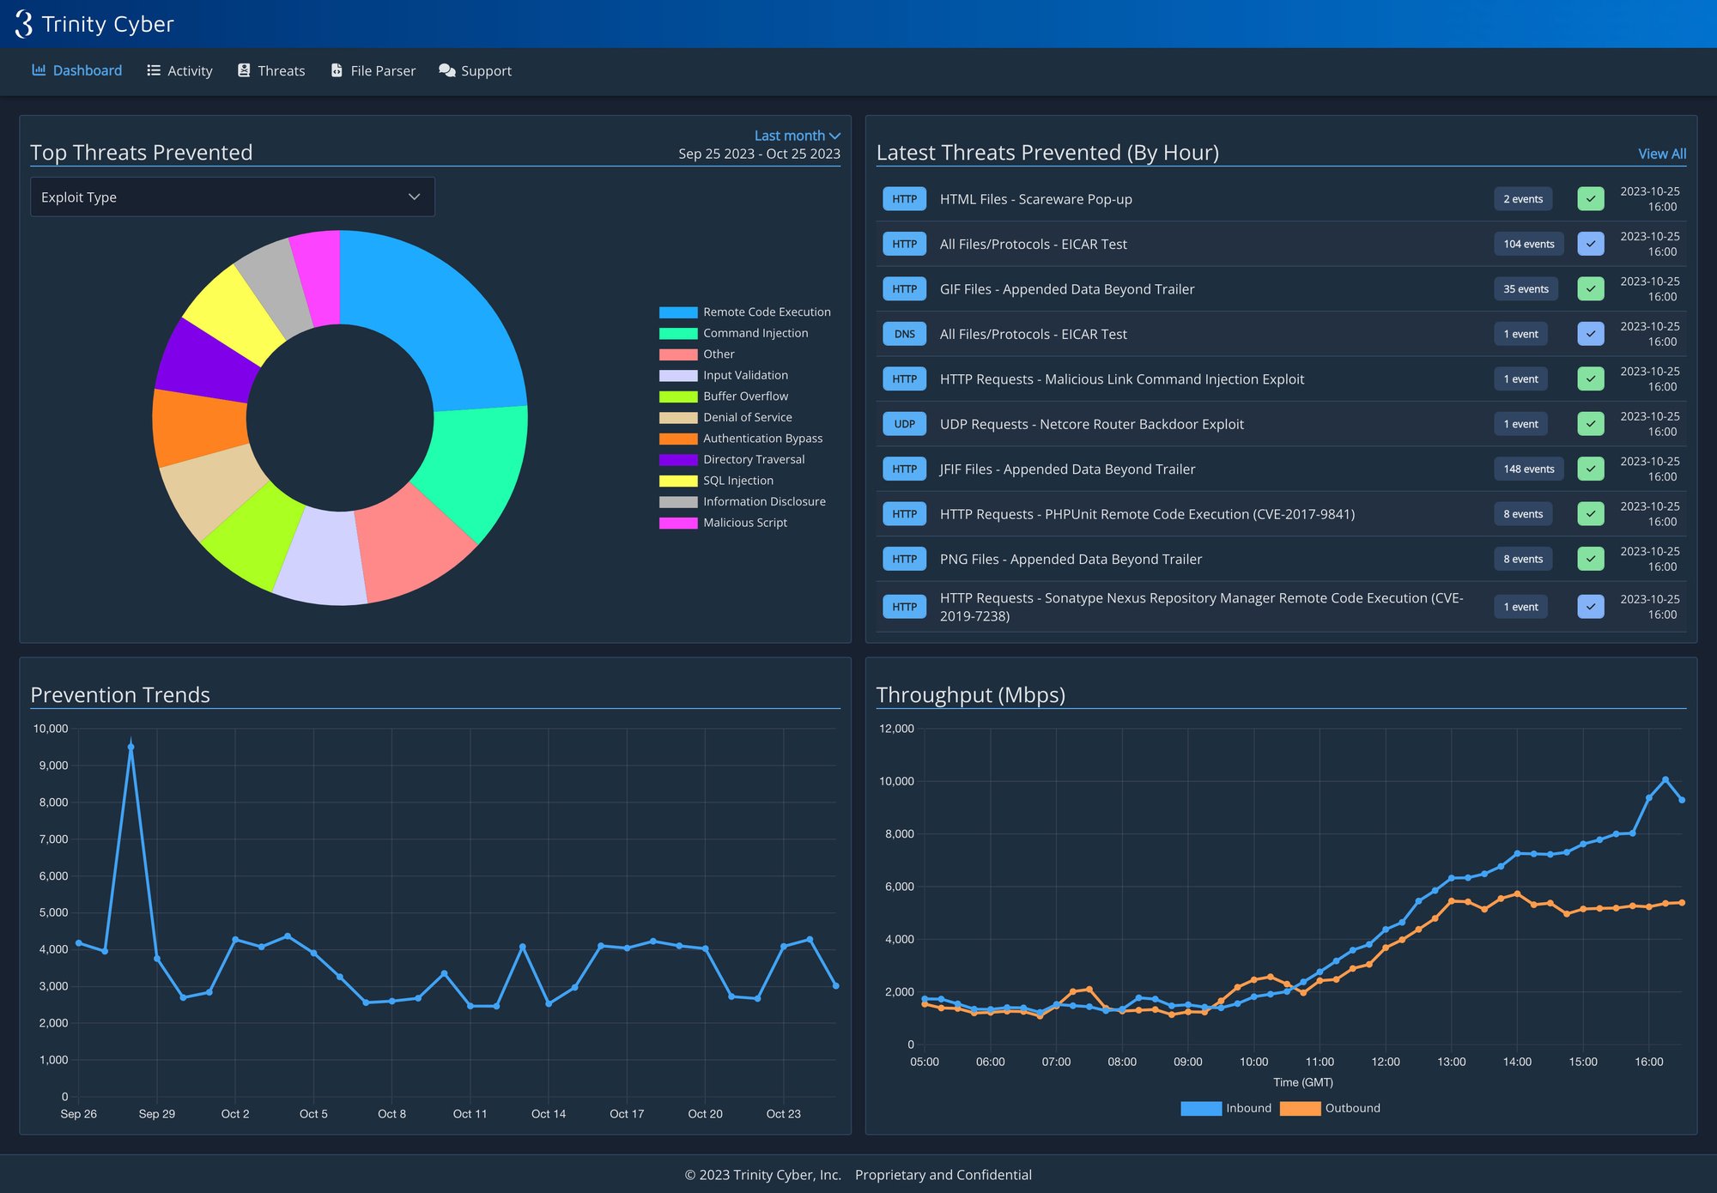Screen dimensions: 1717x1193
Task: Click the 148 events badge
Action: tap(1528, 469)
